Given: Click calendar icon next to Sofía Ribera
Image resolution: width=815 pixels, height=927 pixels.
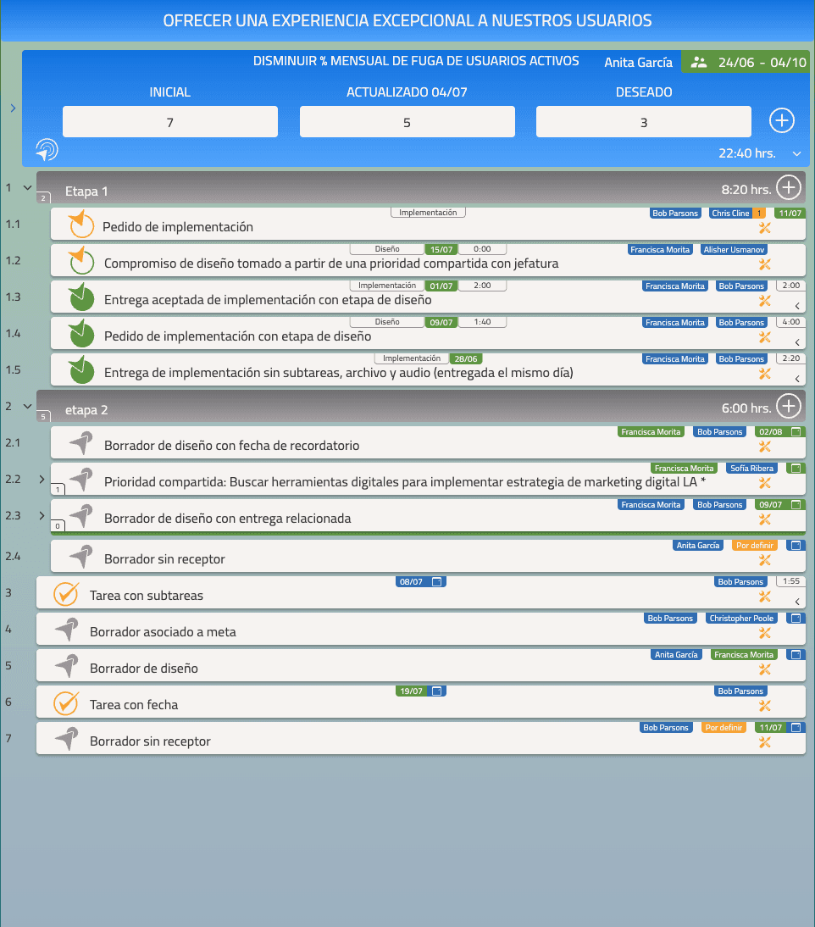Looking at the screenshot, I should point(796,469).
